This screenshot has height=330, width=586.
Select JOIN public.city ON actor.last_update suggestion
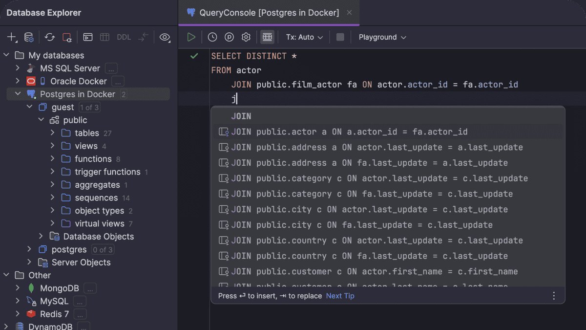[388, 209]
